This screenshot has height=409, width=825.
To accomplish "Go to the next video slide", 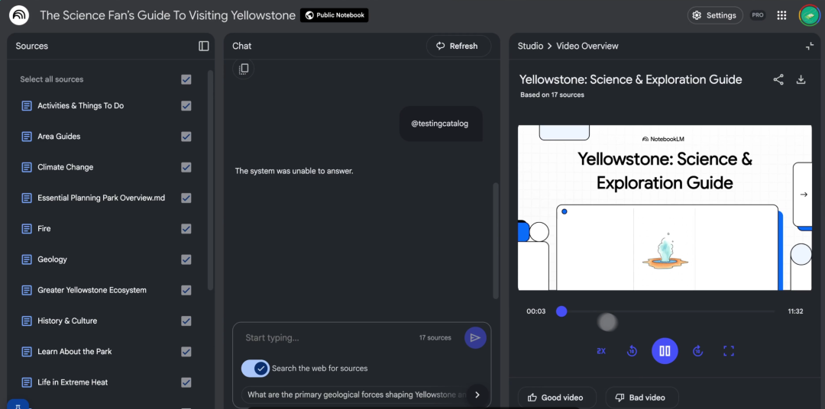I will click(x=803, y=195).
